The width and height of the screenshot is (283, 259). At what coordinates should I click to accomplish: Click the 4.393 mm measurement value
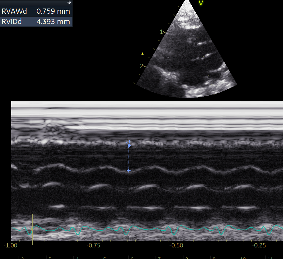pyautogui.click(x=53, y=22)
